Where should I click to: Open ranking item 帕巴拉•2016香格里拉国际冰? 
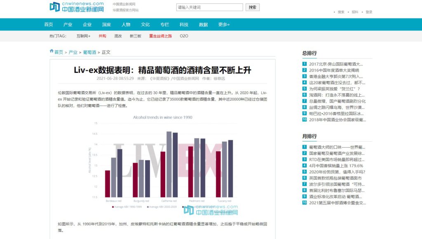tap(336, 114)
